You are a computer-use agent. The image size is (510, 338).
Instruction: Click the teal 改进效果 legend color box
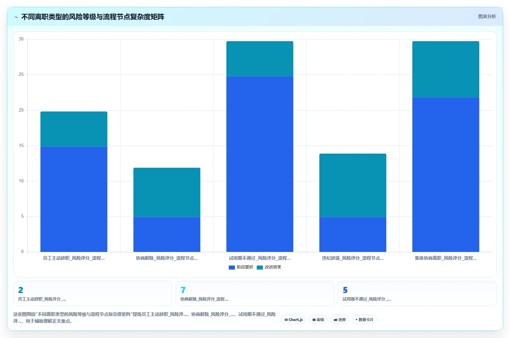(260, 267)
